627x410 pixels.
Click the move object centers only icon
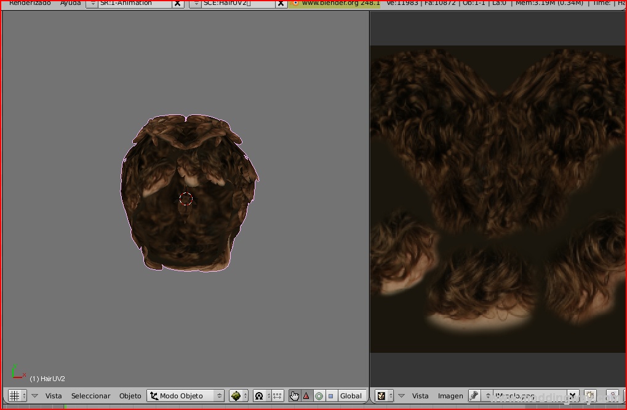[277, 396]
